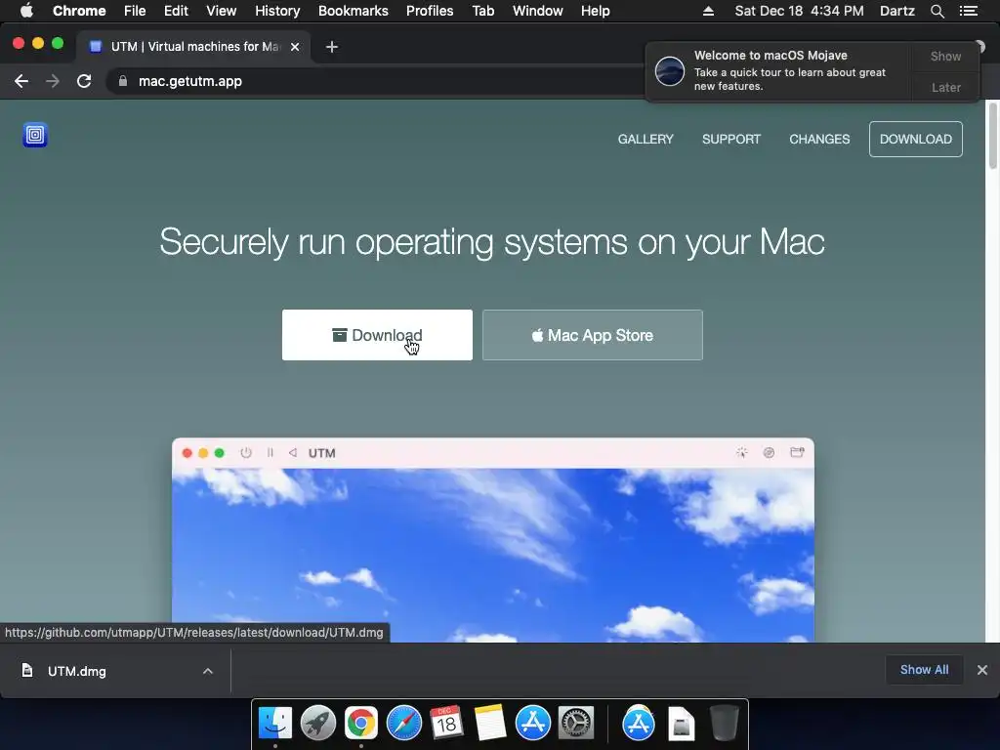1000x750 pixels.
Task: Click the UTM logo icon on the webpage
Action: pyautogui.click(x=35, y=135)
